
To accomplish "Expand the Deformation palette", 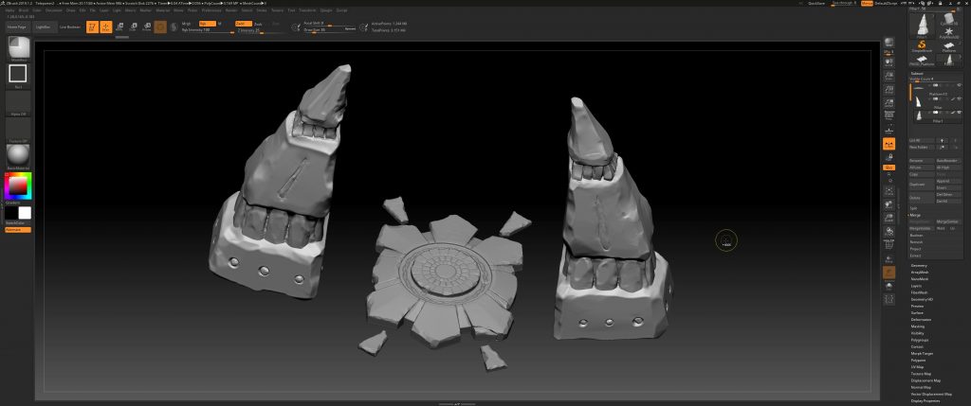I will coord(921,320).
